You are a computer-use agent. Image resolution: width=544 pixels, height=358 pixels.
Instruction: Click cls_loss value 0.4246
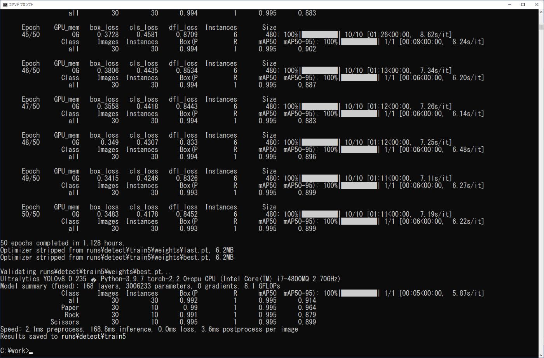point(147,178)
